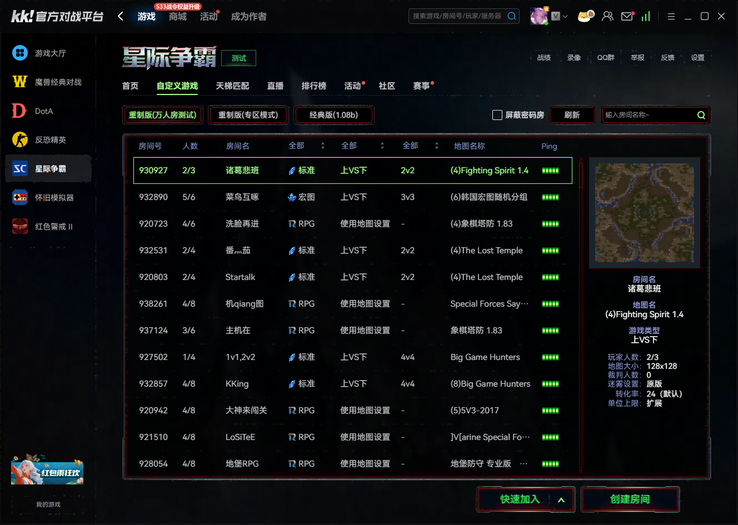This screenshot has width=738, height=525.
Task: Open the 录像 link
Action: (x=574, y=58)
